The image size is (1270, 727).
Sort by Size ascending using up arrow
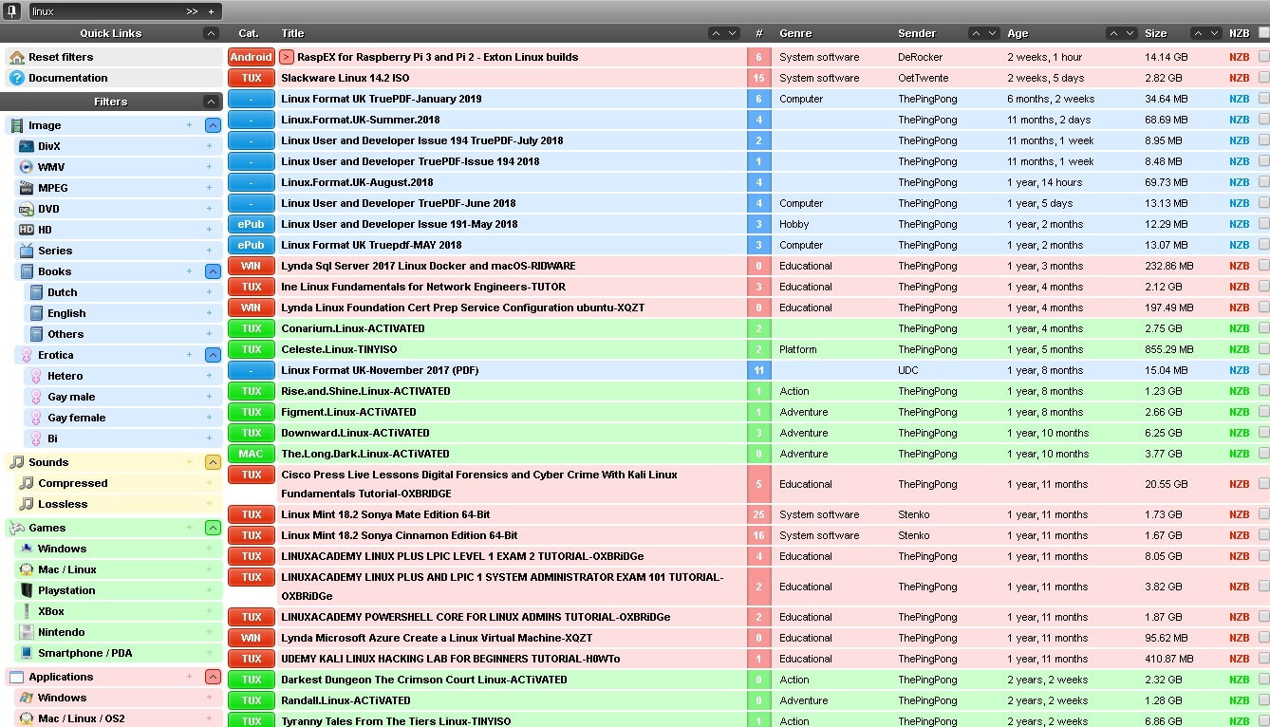[x=1198, y=33]
